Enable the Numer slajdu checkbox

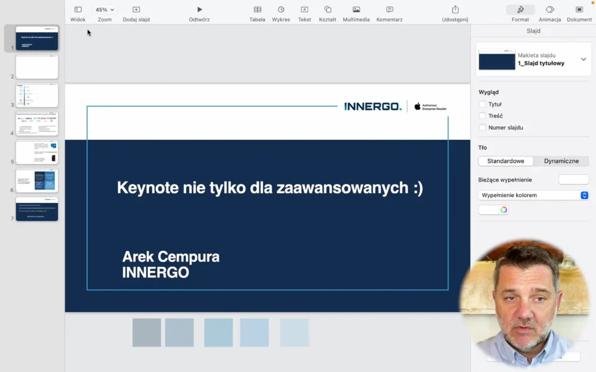pos(483,127)
